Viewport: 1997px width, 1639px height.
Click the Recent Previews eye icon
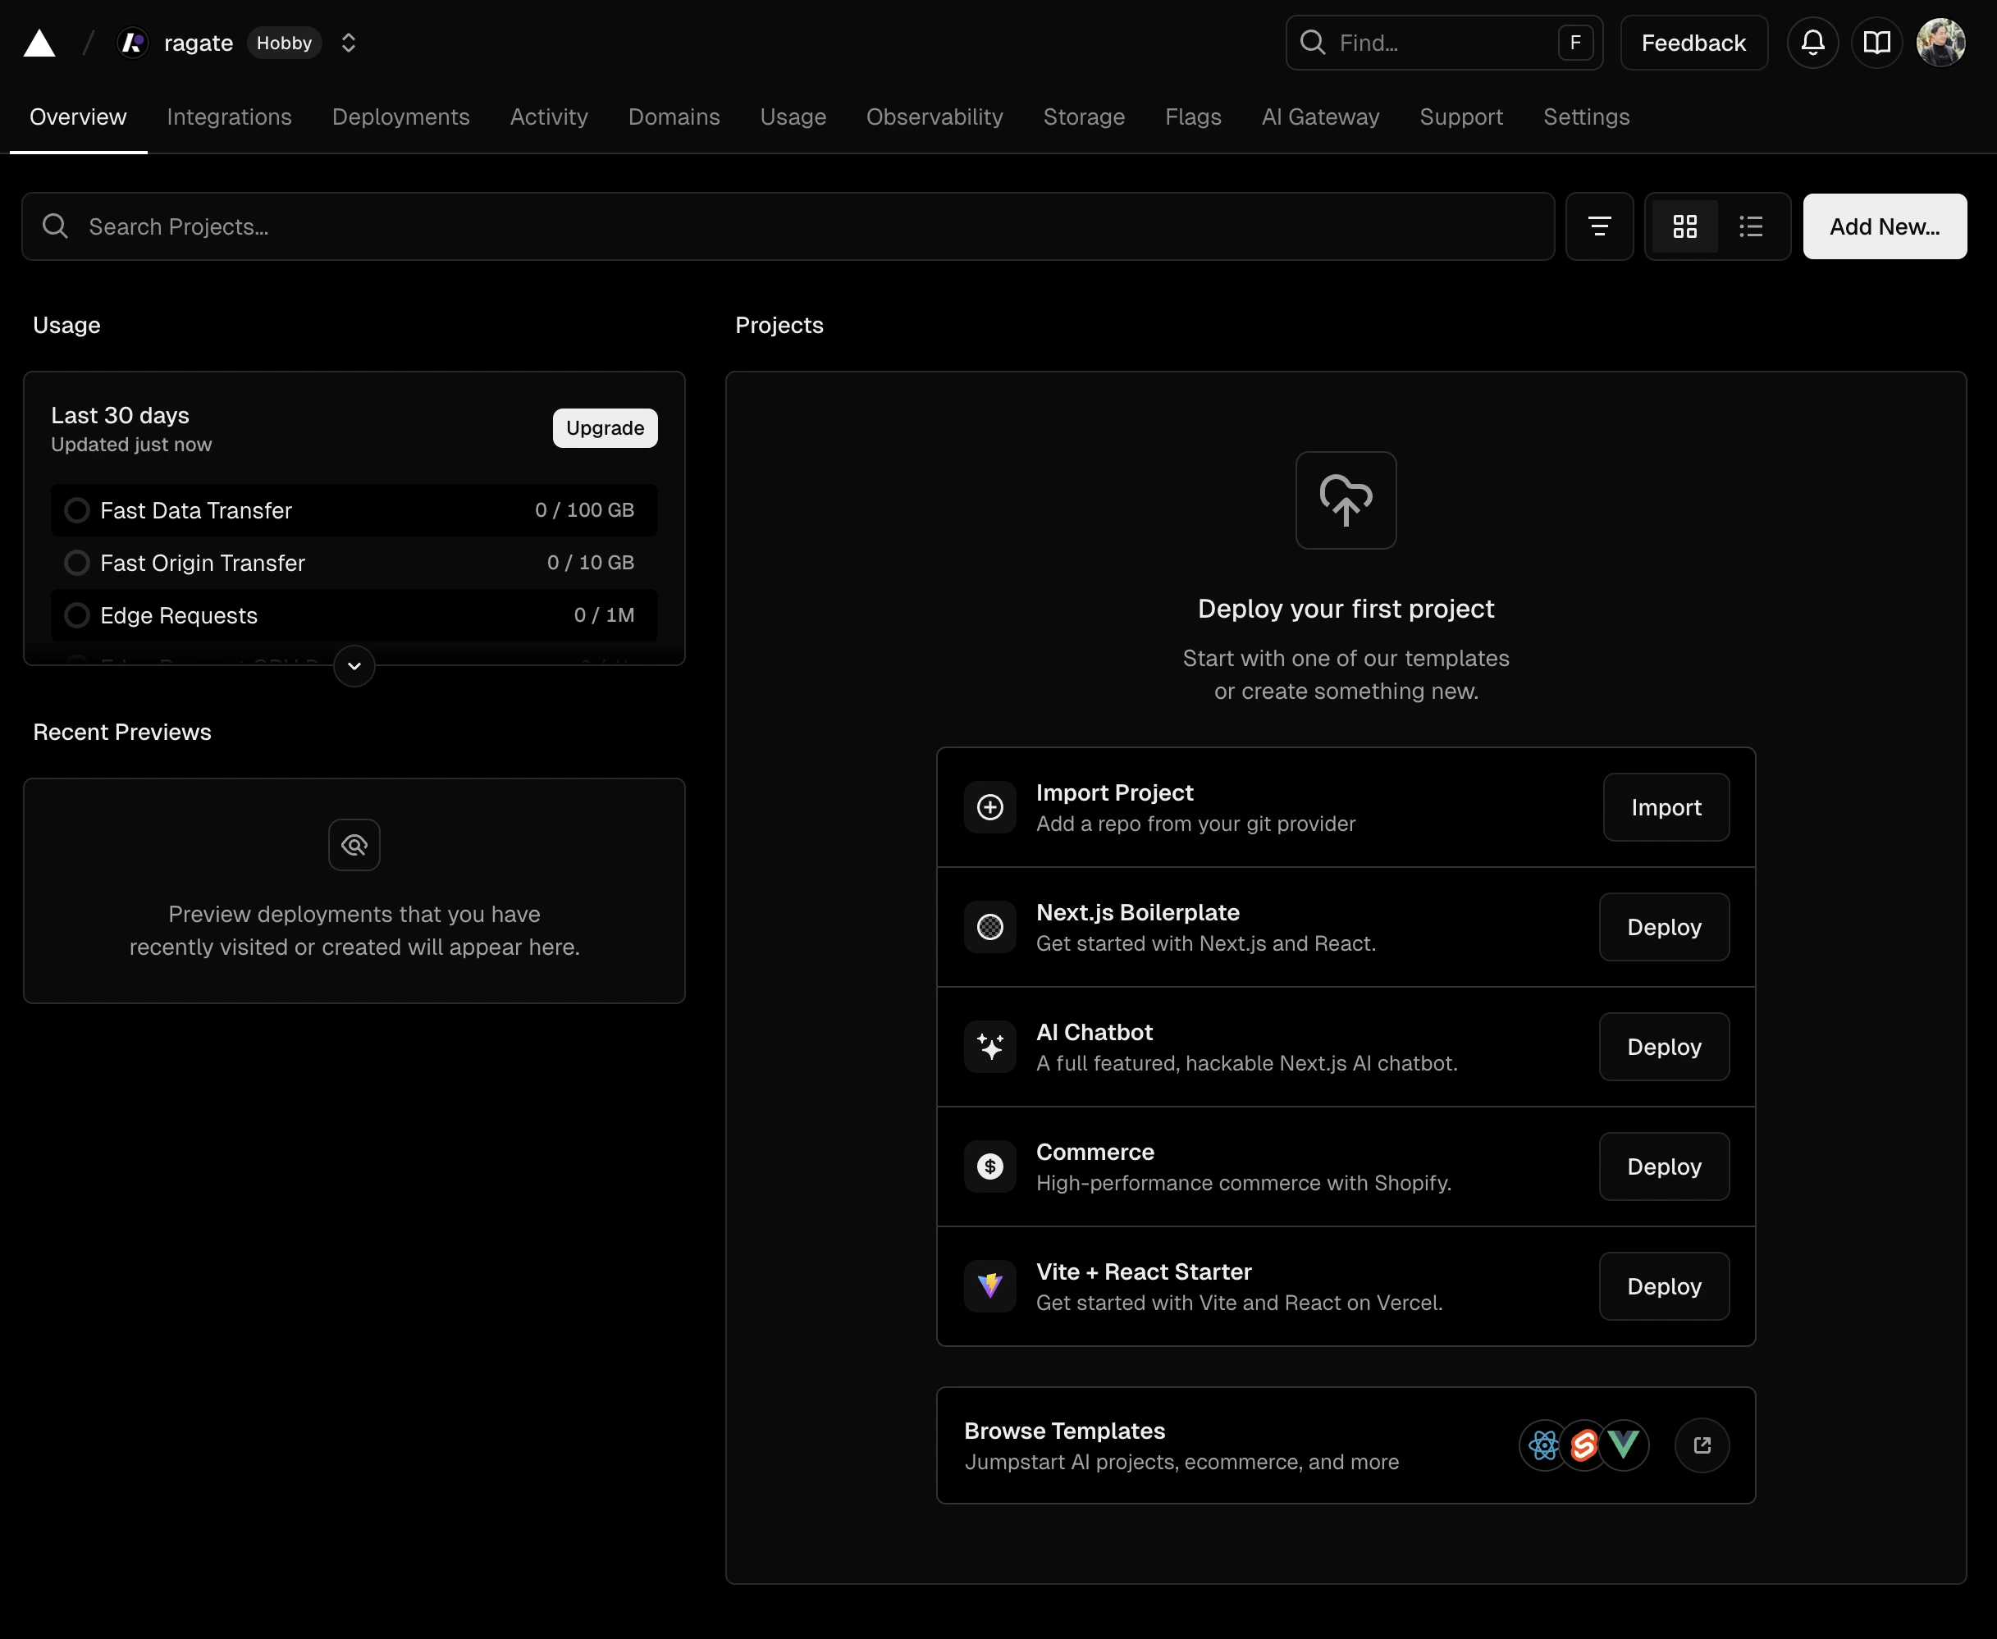tap(354, 845)
